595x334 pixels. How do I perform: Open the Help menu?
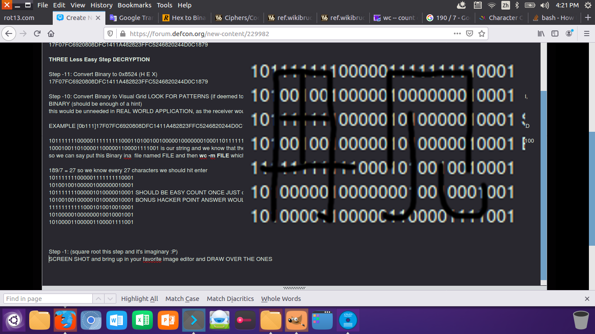[x=185, y=5]
